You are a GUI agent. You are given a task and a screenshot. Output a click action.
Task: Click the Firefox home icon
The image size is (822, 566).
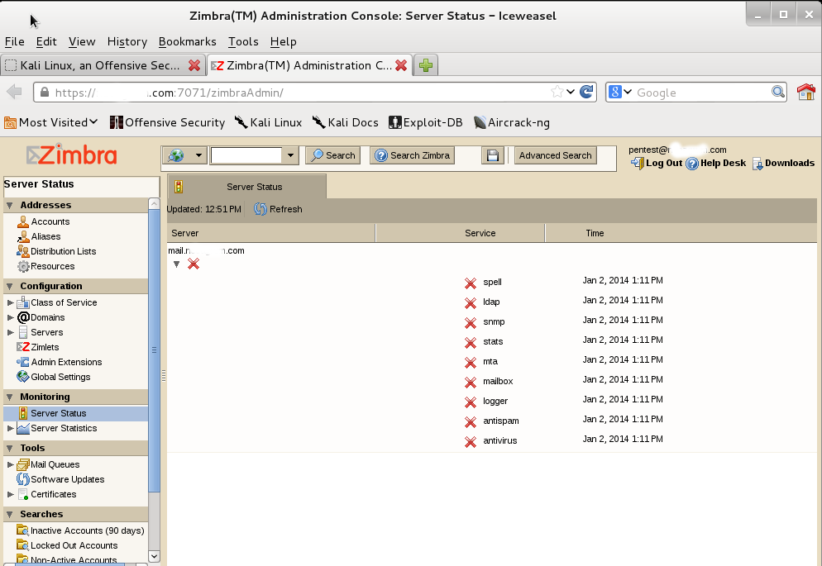[805, 93]
